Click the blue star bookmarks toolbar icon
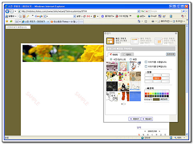The height and width of the screenshot is (144, 193). point(102,16)
